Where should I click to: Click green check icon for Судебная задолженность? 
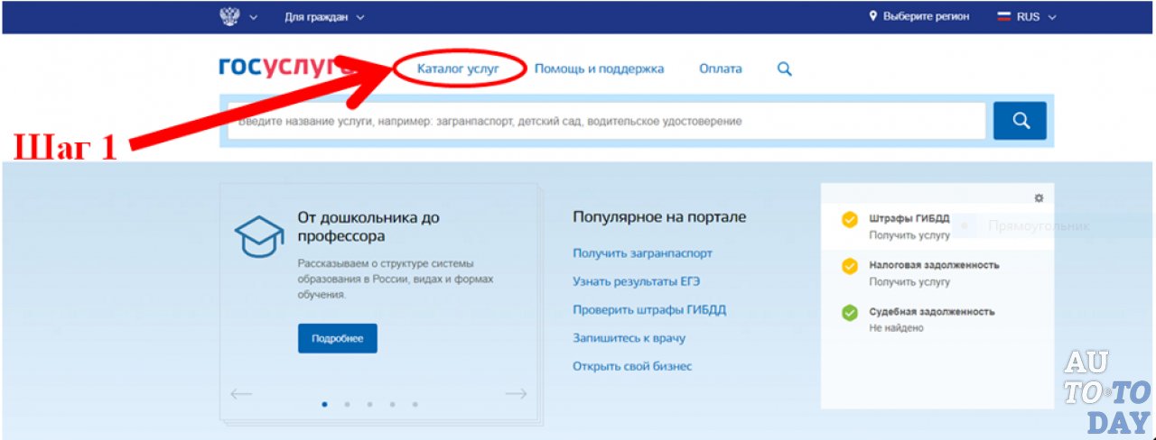[x=850, y=314]
